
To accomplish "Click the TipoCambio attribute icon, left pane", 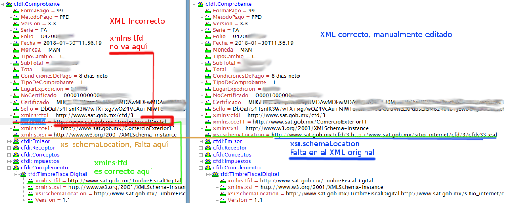I will click(16, 57).
